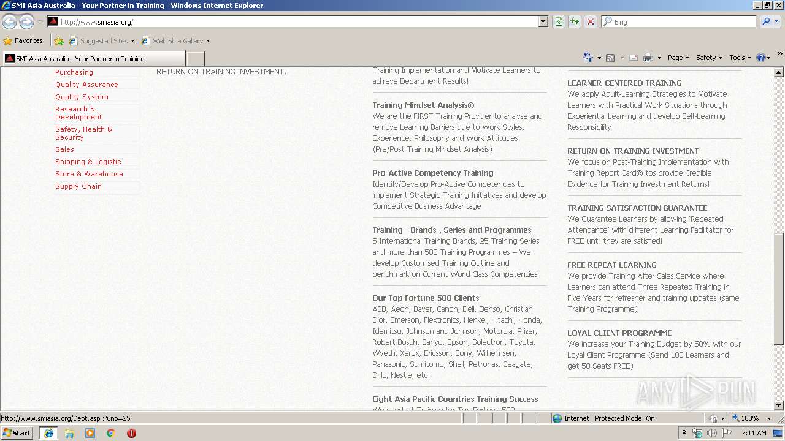Open the Sales link

click(x=64, y=149)
